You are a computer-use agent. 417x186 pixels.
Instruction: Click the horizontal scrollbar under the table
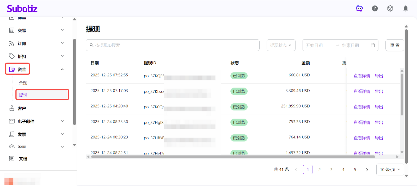233,157
